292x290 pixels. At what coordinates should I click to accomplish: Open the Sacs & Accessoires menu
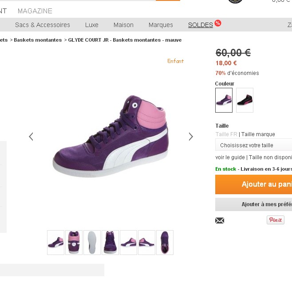point(43,25)
